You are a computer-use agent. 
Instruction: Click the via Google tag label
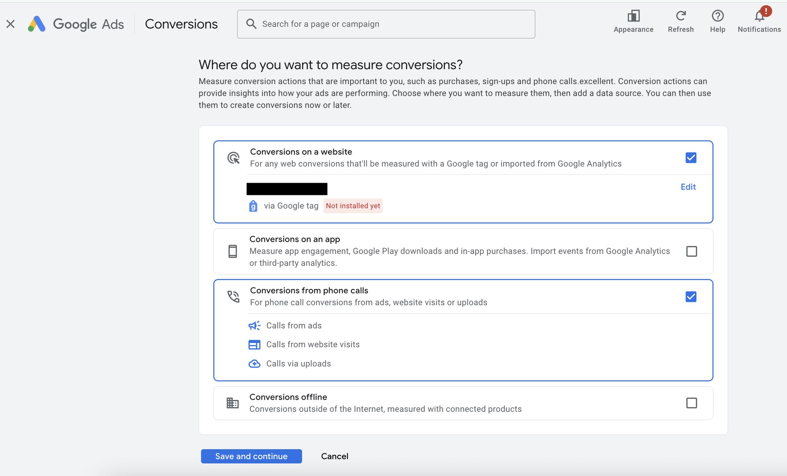291,206
